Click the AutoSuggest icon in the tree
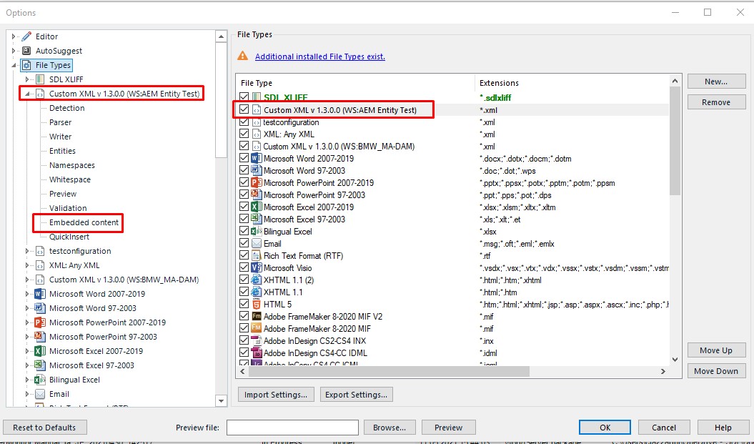 tap(26, 51)
